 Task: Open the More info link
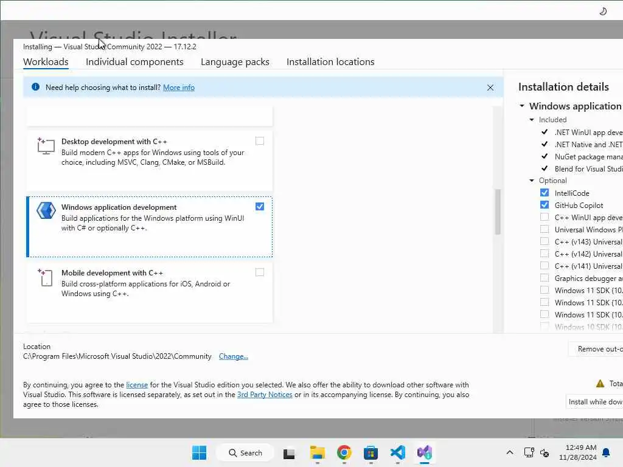pyautogui.click(x=179, y=88)
